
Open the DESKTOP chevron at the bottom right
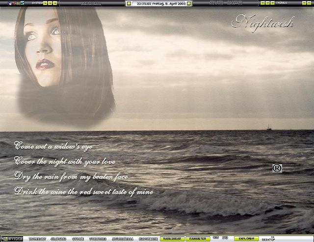[x=273, y=237]
